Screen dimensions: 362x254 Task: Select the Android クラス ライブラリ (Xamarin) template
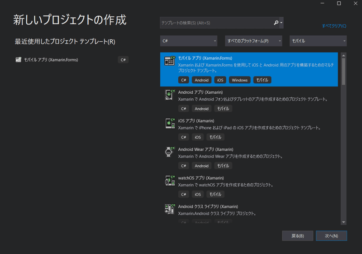[x=249, y=213]
